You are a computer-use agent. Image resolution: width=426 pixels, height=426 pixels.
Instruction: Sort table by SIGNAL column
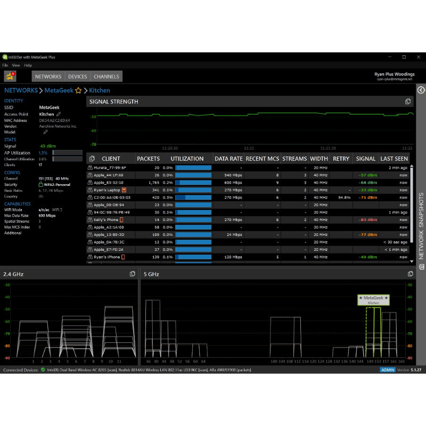[x=366, y=159]
